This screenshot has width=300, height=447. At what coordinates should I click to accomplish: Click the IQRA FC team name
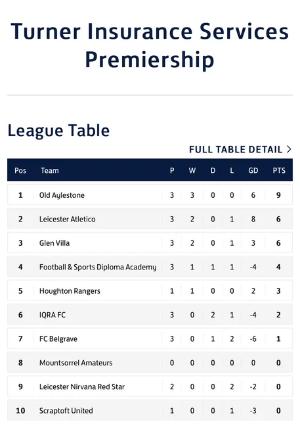[x=53, y=315]
